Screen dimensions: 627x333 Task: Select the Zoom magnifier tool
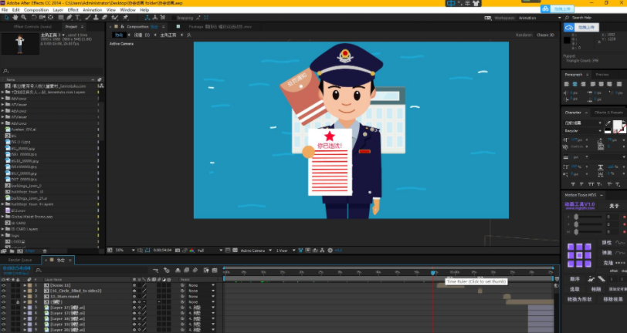tap(24, 18)
